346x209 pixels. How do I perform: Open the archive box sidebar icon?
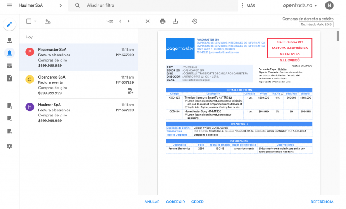click(10, 66)
